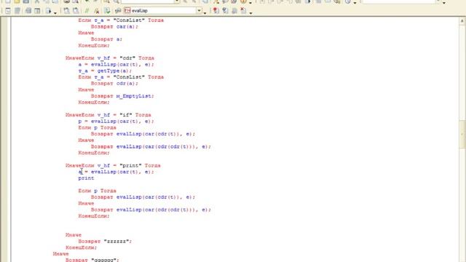The height and width of the screenshot is (262, 466).
Task: Click first line 'Если т_a = "ConsList" Тогда' at top
Action: [x=121, y=20]
